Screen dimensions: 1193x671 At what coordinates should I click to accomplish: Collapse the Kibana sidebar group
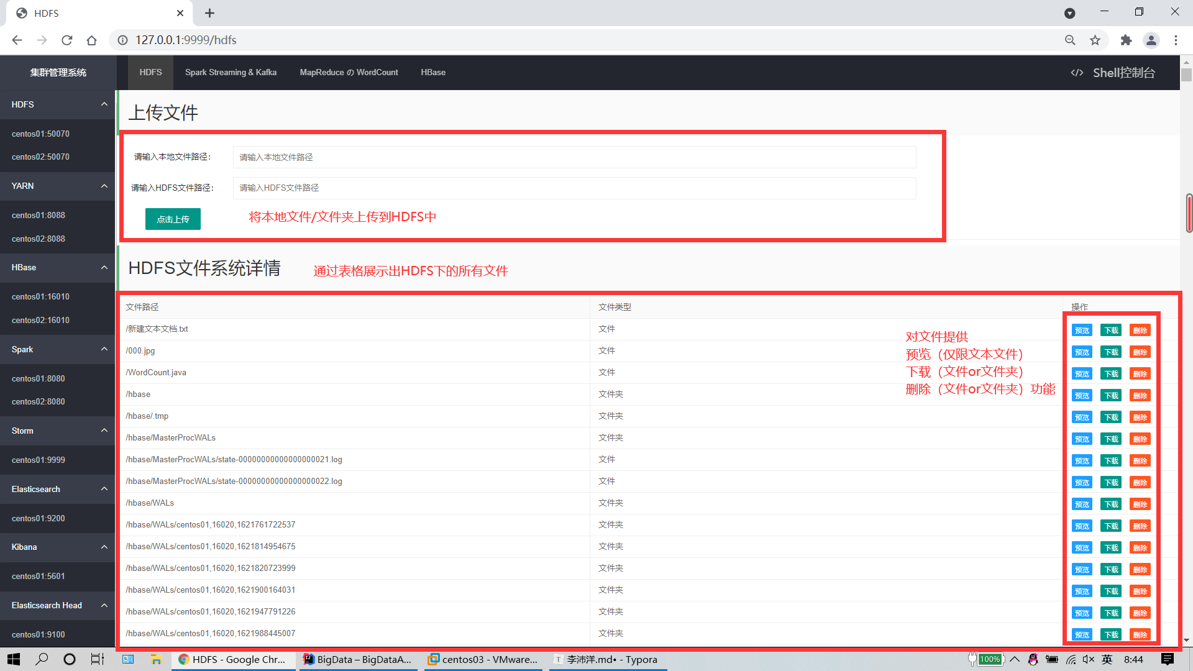(104, 547)
